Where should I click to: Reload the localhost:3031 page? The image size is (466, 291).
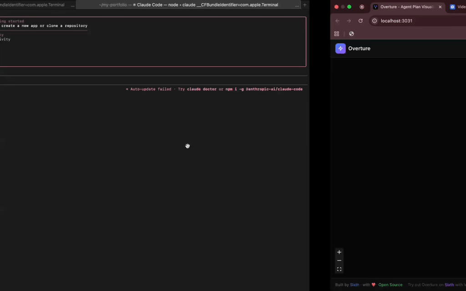tap(360, 20)
